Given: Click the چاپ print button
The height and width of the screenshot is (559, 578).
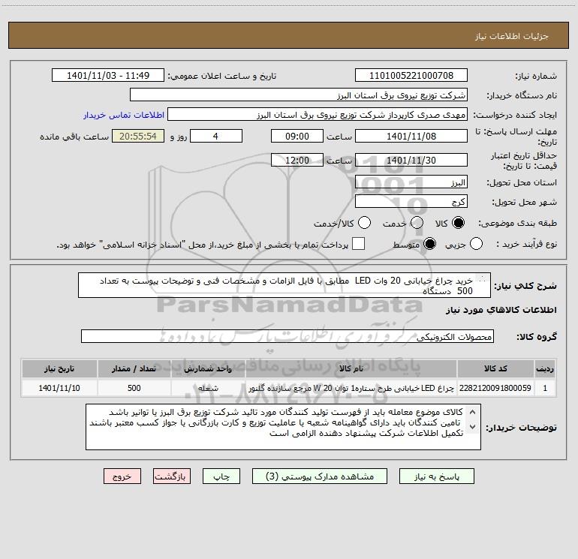Looking at the screenshot, I should click(221, 476).
